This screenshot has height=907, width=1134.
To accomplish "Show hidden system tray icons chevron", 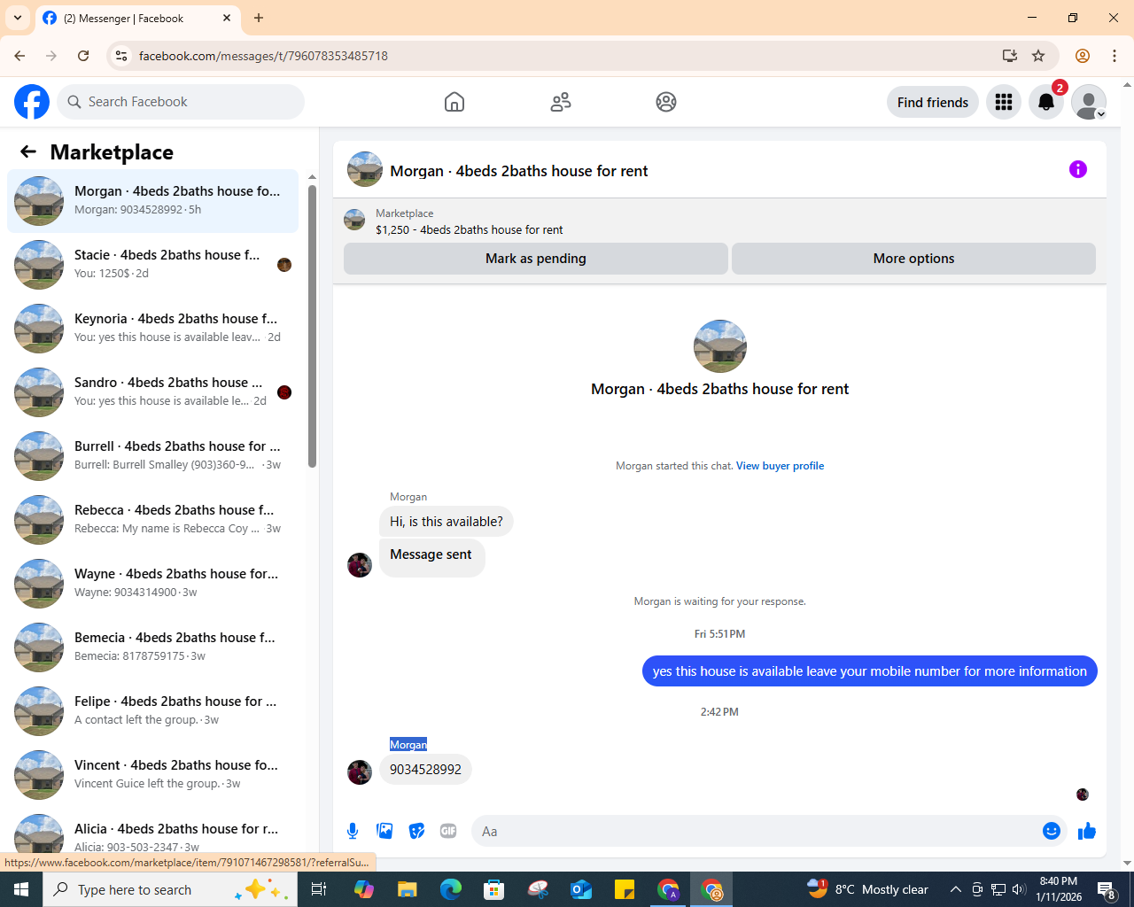I will 955,889.
